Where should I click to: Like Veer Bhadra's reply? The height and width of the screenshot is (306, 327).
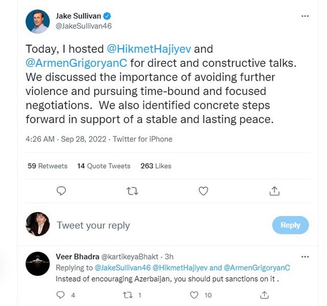(194, 295)
